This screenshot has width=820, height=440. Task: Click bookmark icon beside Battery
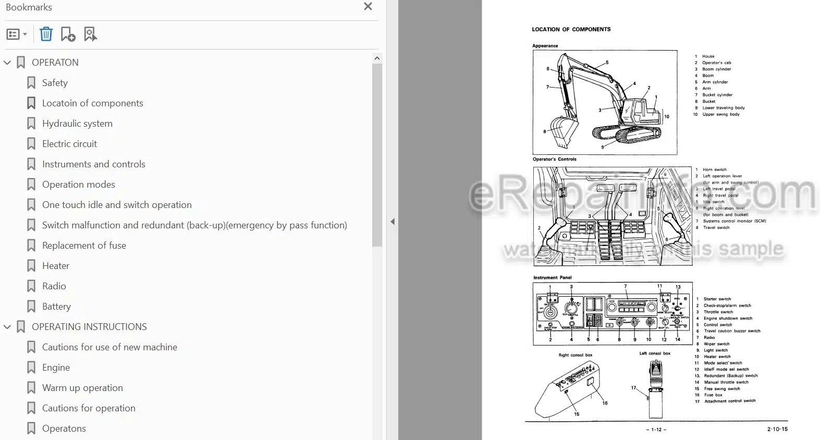(31, 307)
